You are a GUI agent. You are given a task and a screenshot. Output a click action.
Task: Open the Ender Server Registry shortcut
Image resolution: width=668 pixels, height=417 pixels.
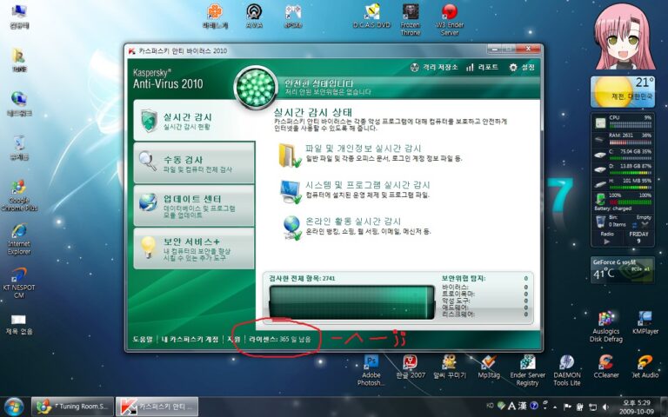(527, 370)
